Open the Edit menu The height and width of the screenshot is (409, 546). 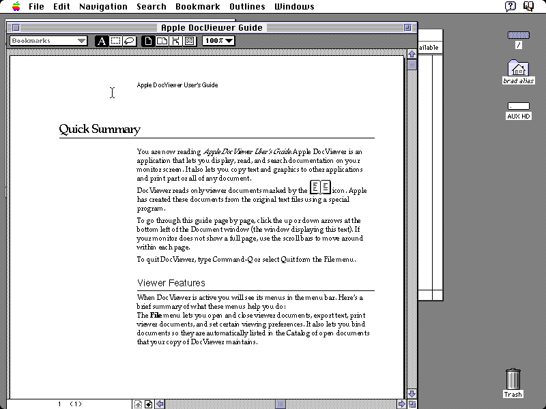[61, 7]
